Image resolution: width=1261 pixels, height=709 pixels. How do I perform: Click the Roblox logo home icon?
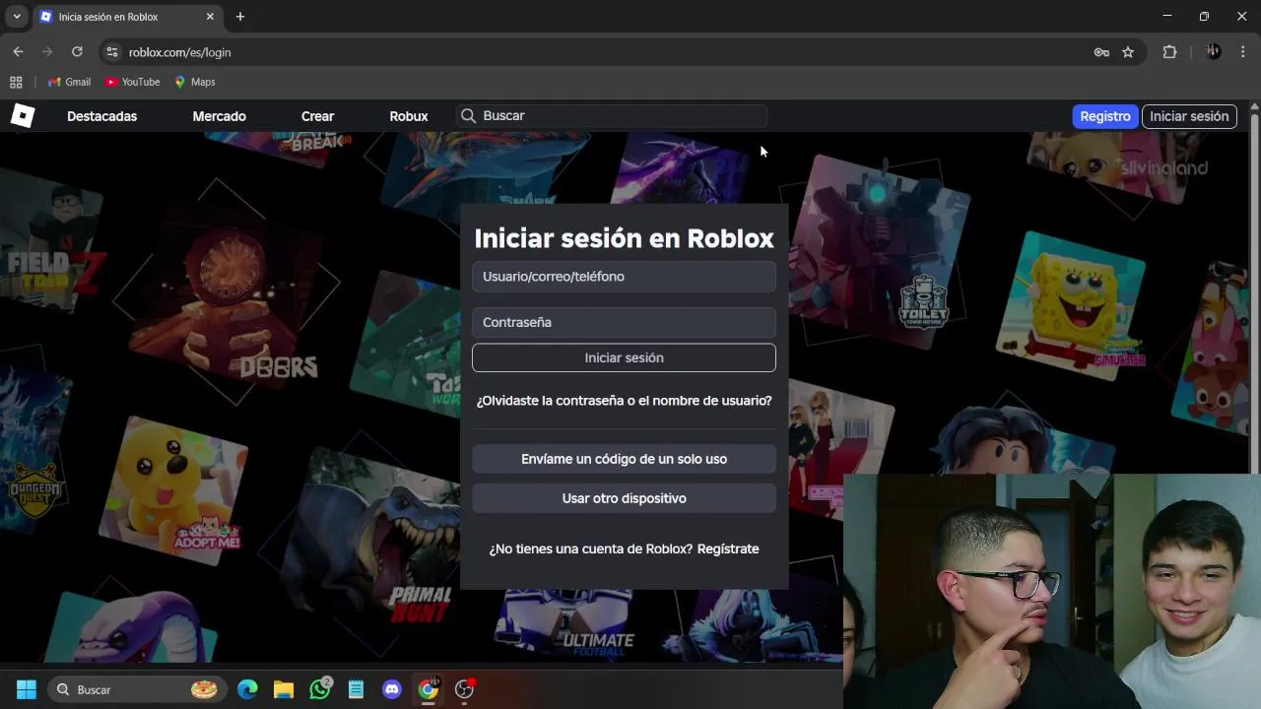23,116
